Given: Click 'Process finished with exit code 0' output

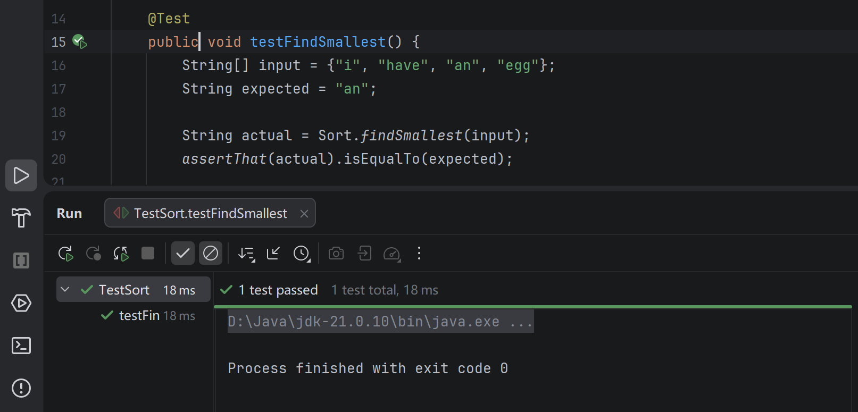Looking at the screenshot, I should (x=368, y=368).
